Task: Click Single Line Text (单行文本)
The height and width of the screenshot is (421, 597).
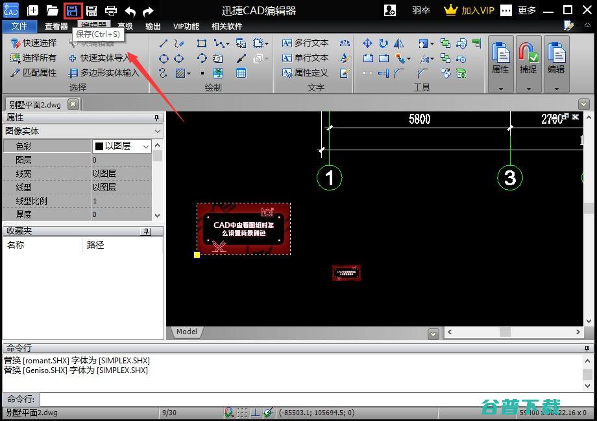Action: click(305, 58)
